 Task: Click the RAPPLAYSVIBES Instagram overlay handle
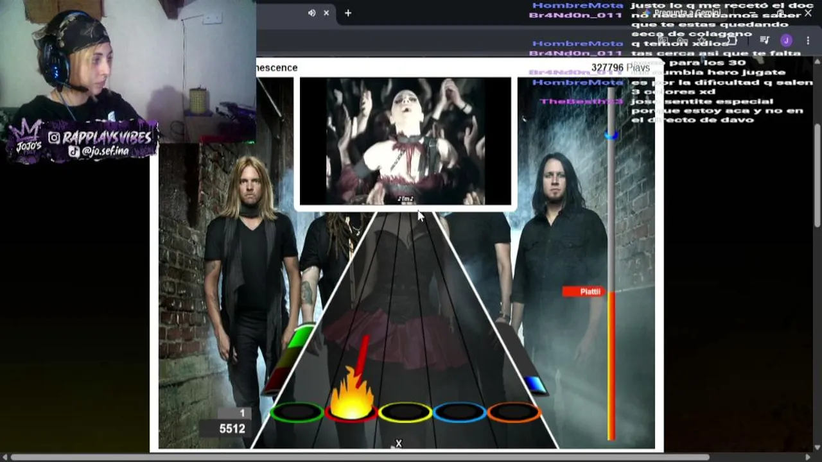tap(100, 137)
